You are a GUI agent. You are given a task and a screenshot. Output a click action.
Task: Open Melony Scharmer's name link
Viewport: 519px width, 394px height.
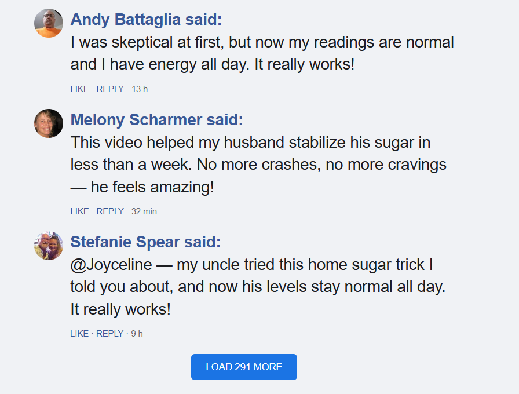point(137,120)
